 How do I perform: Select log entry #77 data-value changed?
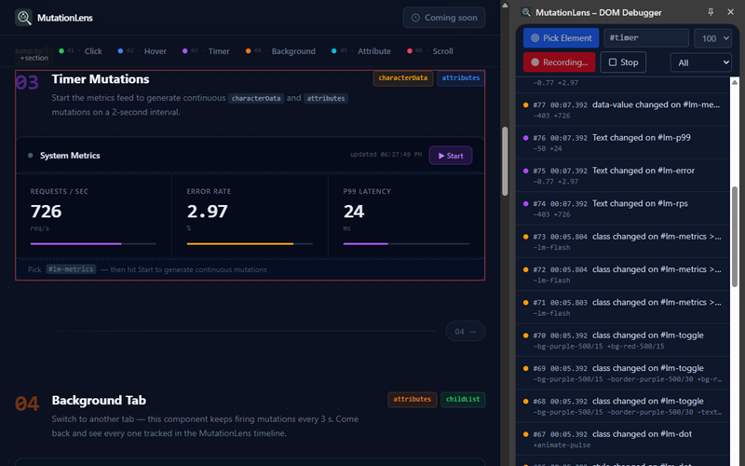623,109
